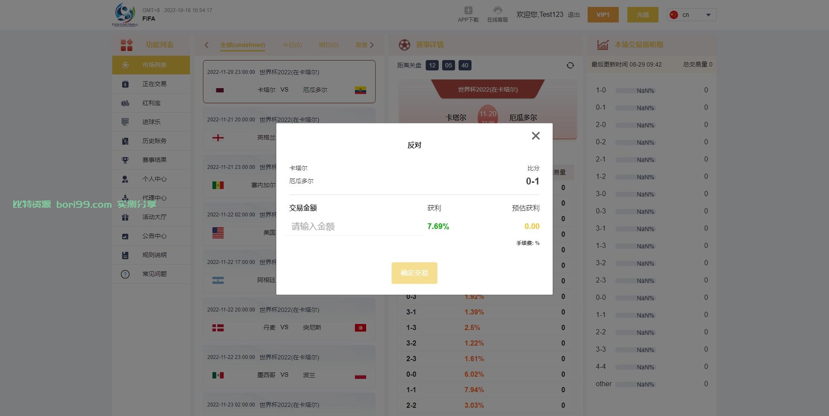Image resolution: width=829 pixels, height=416 pixels.
Task: Open the VIP1 badge button
Action: [603, 15]
